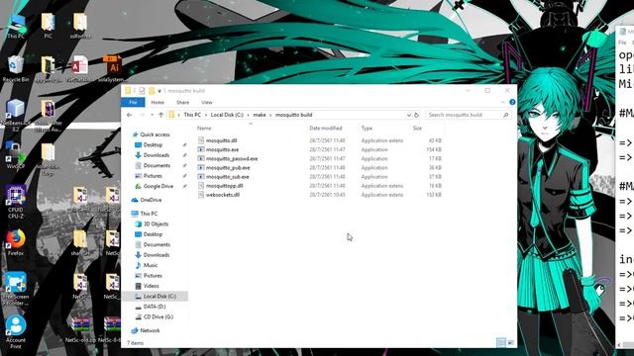Open Explorer help question mark icon
The width and height of the screenshot is (634, 356).
tap(512, 102)
